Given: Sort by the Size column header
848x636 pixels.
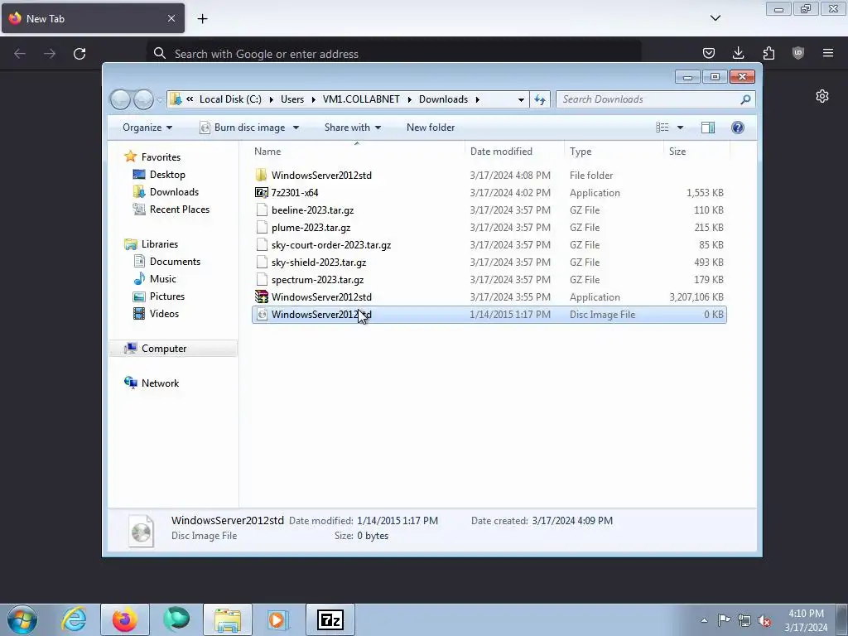Looking at the screenshot, I should 696,152.
